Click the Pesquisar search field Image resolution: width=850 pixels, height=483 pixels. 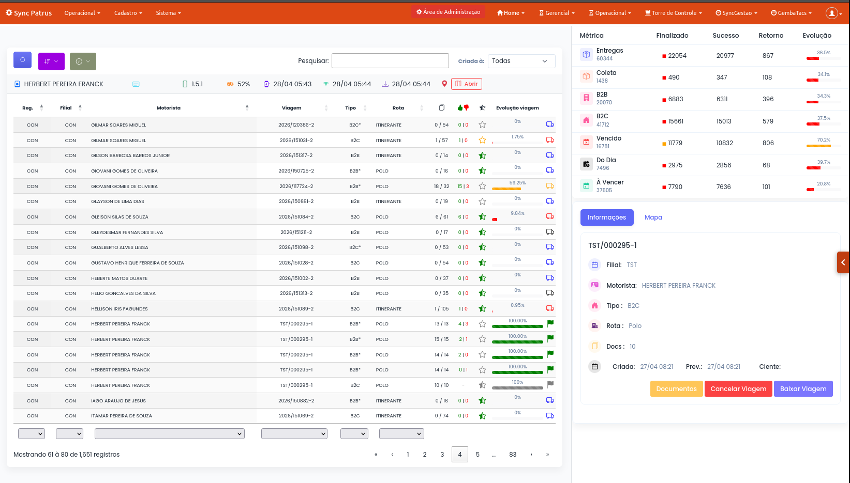[x=390, y=61]
